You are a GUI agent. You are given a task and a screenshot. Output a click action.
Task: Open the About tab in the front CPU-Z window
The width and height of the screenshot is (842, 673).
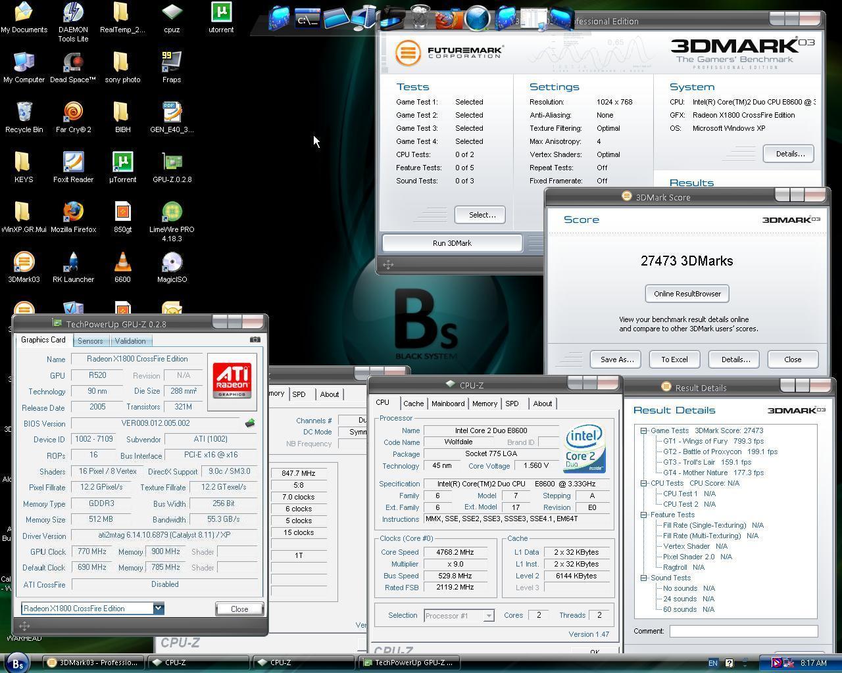click(x=543, y=404)
